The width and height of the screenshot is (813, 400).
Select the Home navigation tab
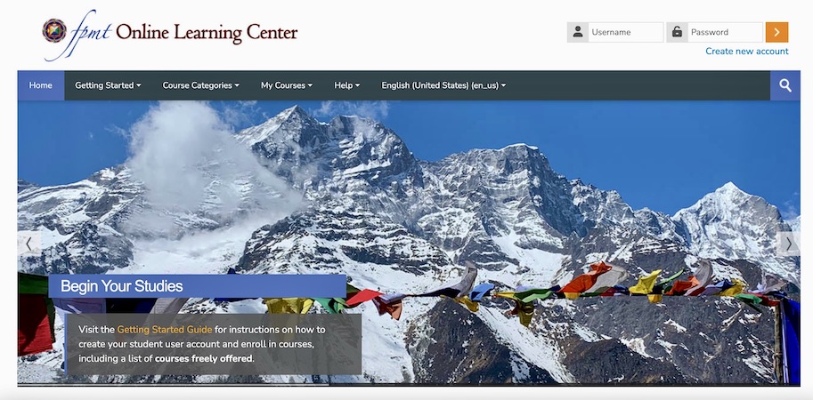coord(40,85)
